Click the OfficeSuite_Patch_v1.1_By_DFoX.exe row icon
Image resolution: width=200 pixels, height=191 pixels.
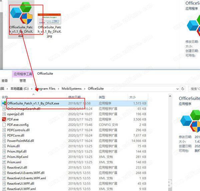[4, 103]
